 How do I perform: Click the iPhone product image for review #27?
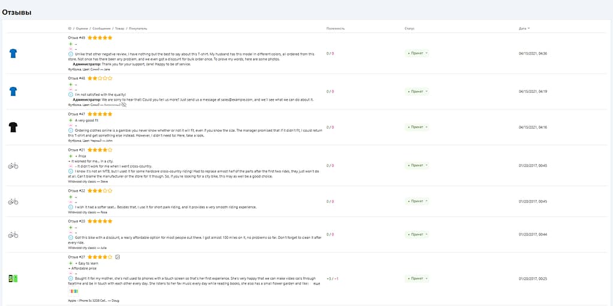coord(11,278)
